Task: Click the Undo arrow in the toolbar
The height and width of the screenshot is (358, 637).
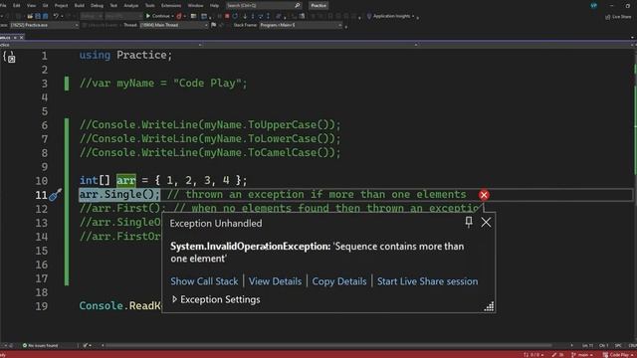Action: coord(56,16)
